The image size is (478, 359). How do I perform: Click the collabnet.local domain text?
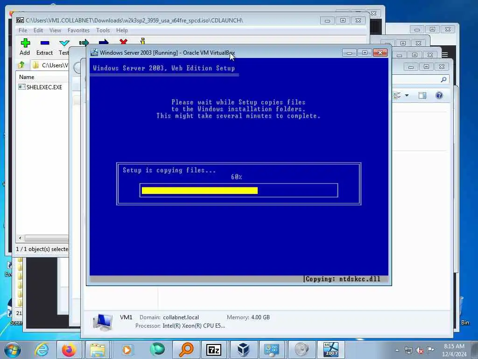(x=181, y=317)
